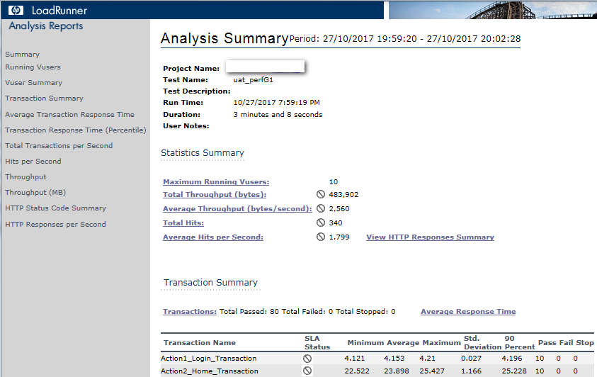Click the LoadRunner title text
The height and width of the screenshot is (377, 597).
59,11
